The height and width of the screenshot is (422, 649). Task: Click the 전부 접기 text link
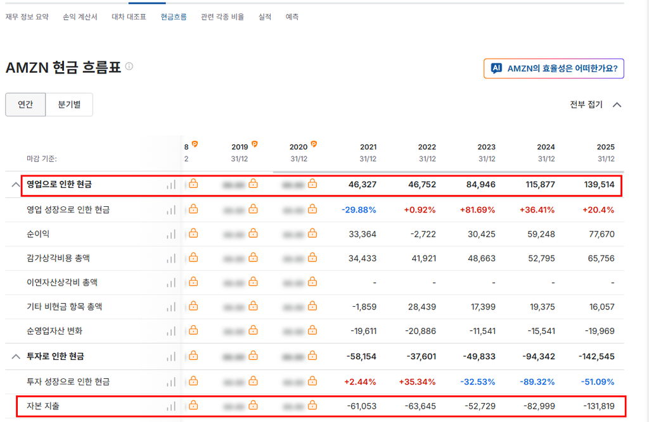coord(586,104)
